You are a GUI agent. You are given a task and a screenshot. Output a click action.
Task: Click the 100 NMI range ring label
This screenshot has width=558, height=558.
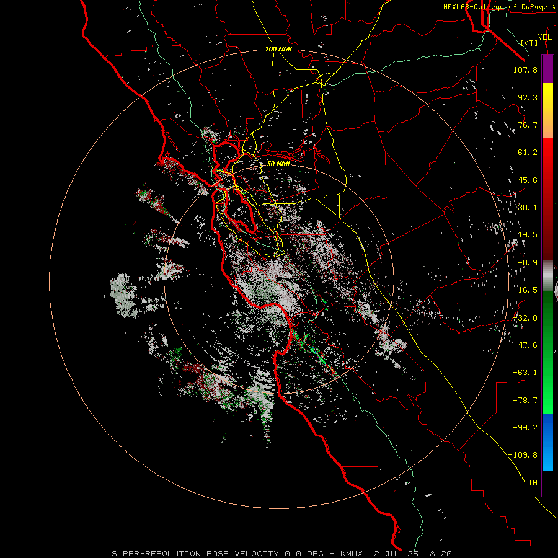click(278, 49)
